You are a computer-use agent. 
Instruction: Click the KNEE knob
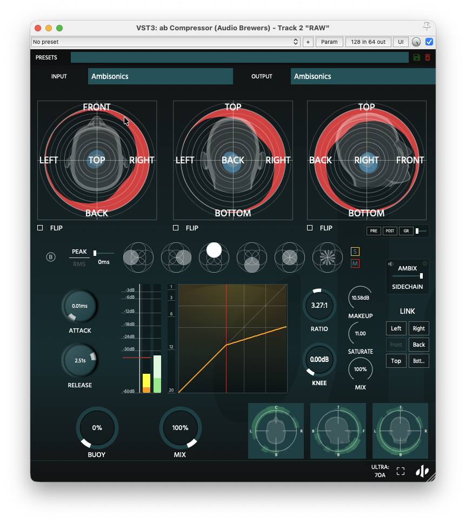319,360
